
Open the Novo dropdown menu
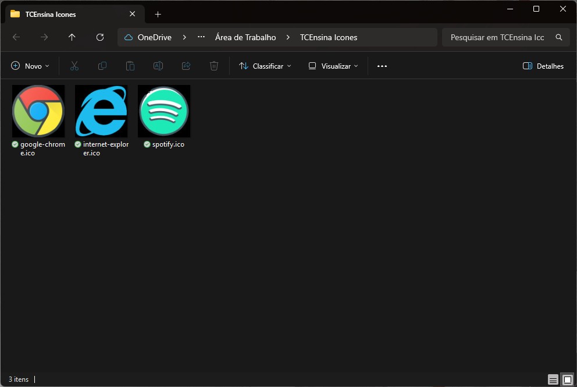(x=30, y=66)
